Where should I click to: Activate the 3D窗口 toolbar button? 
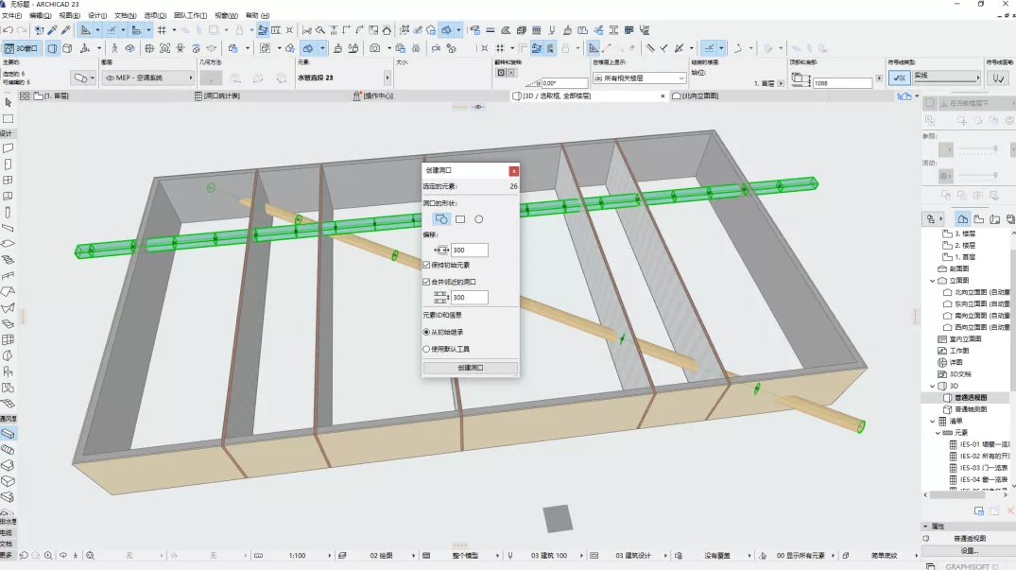pyautogui.click(x=22, y=48)
